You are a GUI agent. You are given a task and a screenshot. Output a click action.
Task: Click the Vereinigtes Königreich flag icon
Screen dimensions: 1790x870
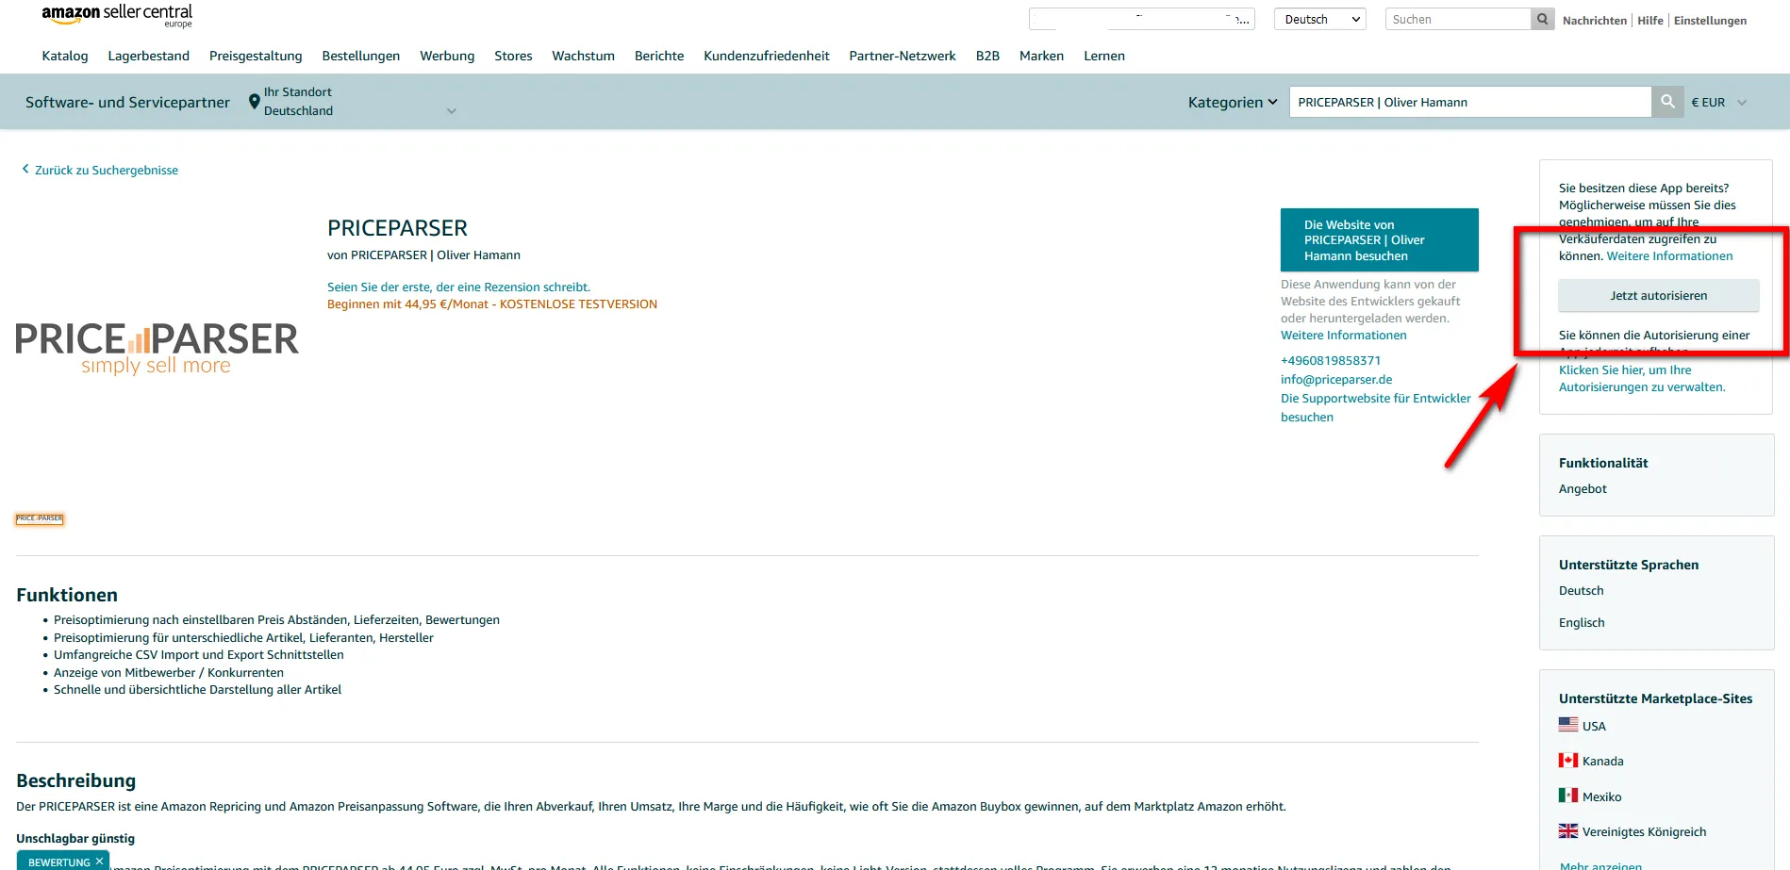click(1568, 830)
